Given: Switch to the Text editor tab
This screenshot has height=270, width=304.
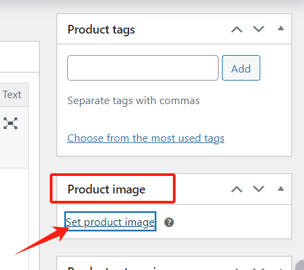Looking at the screenshot, I should pos(12,95).
